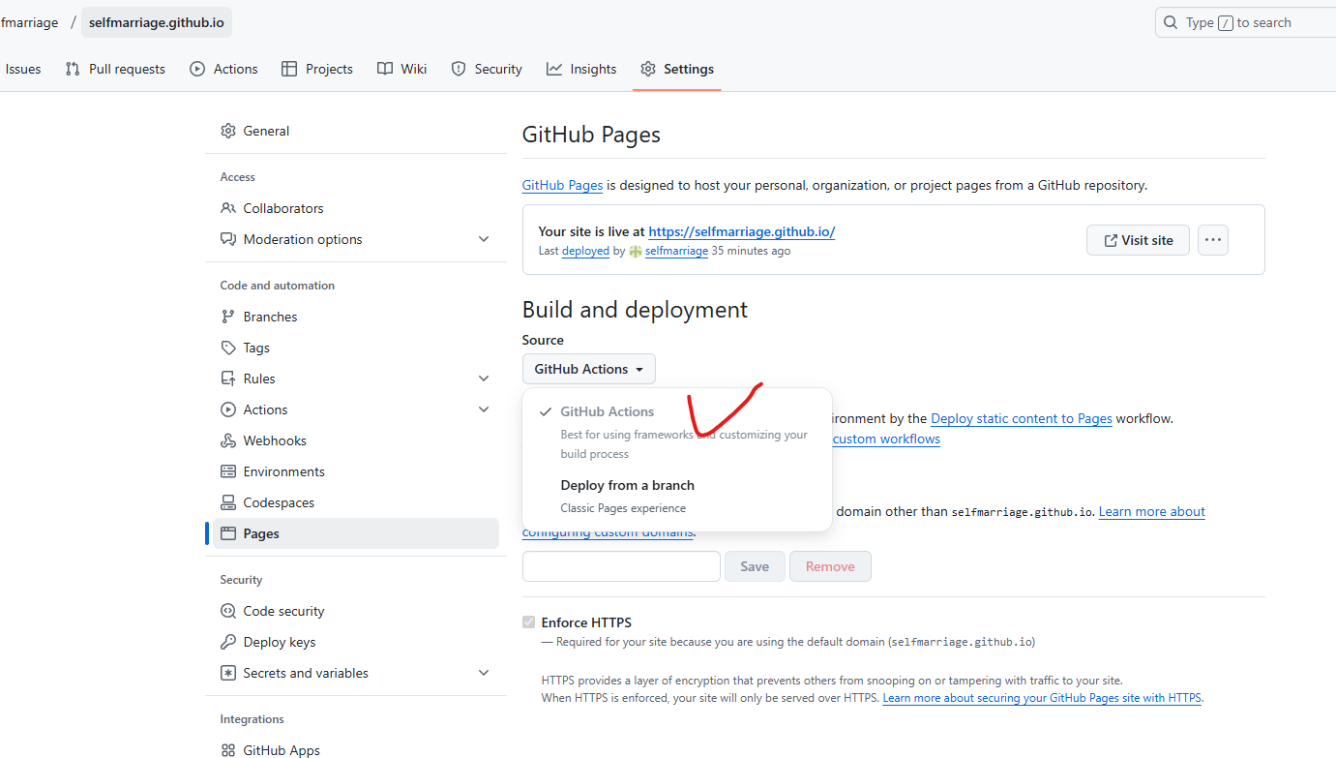Click the Settings gear icon in tab bar

(648, 69)
